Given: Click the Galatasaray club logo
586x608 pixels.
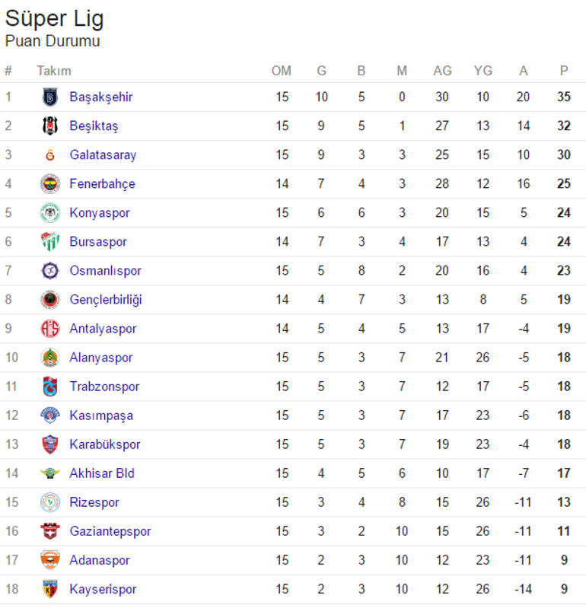Looking at the screenshot, I should click(x=50, y=155).
